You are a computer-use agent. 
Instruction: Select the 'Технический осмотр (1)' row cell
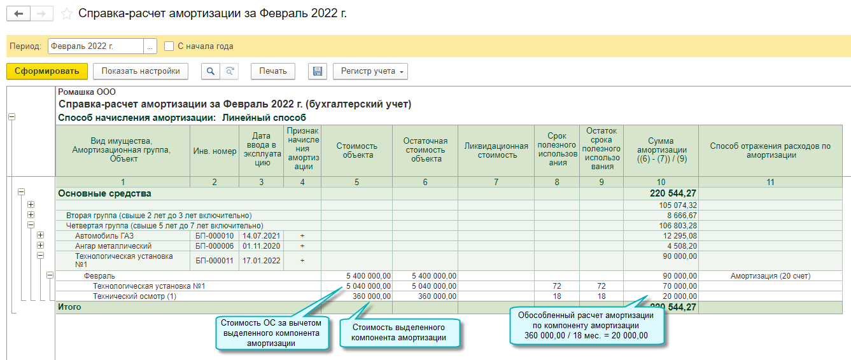point(134,296)
